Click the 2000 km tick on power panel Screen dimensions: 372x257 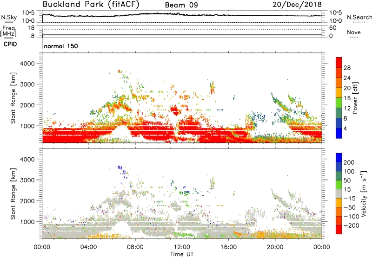click(x=27, y=105)
